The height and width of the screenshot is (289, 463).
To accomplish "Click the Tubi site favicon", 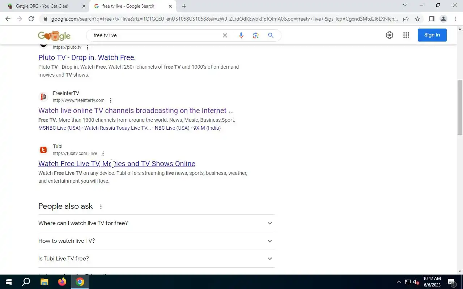I will [x=43, y=150].
